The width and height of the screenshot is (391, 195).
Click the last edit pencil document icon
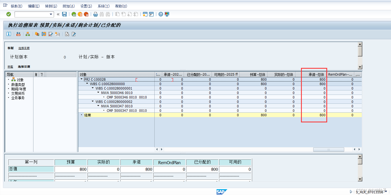pos(74,34)
